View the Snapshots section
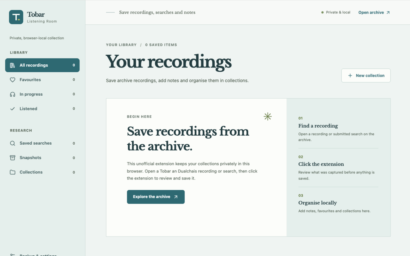The width and height of the screenshot is (410, 256). coord(42,158)
